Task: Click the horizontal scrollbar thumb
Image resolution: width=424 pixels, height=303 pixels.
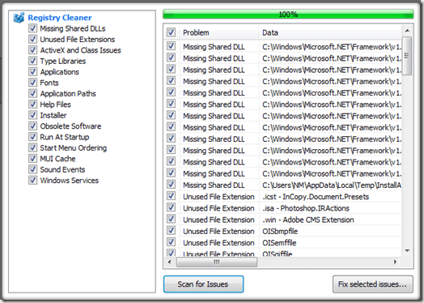Action: point(217,262)
